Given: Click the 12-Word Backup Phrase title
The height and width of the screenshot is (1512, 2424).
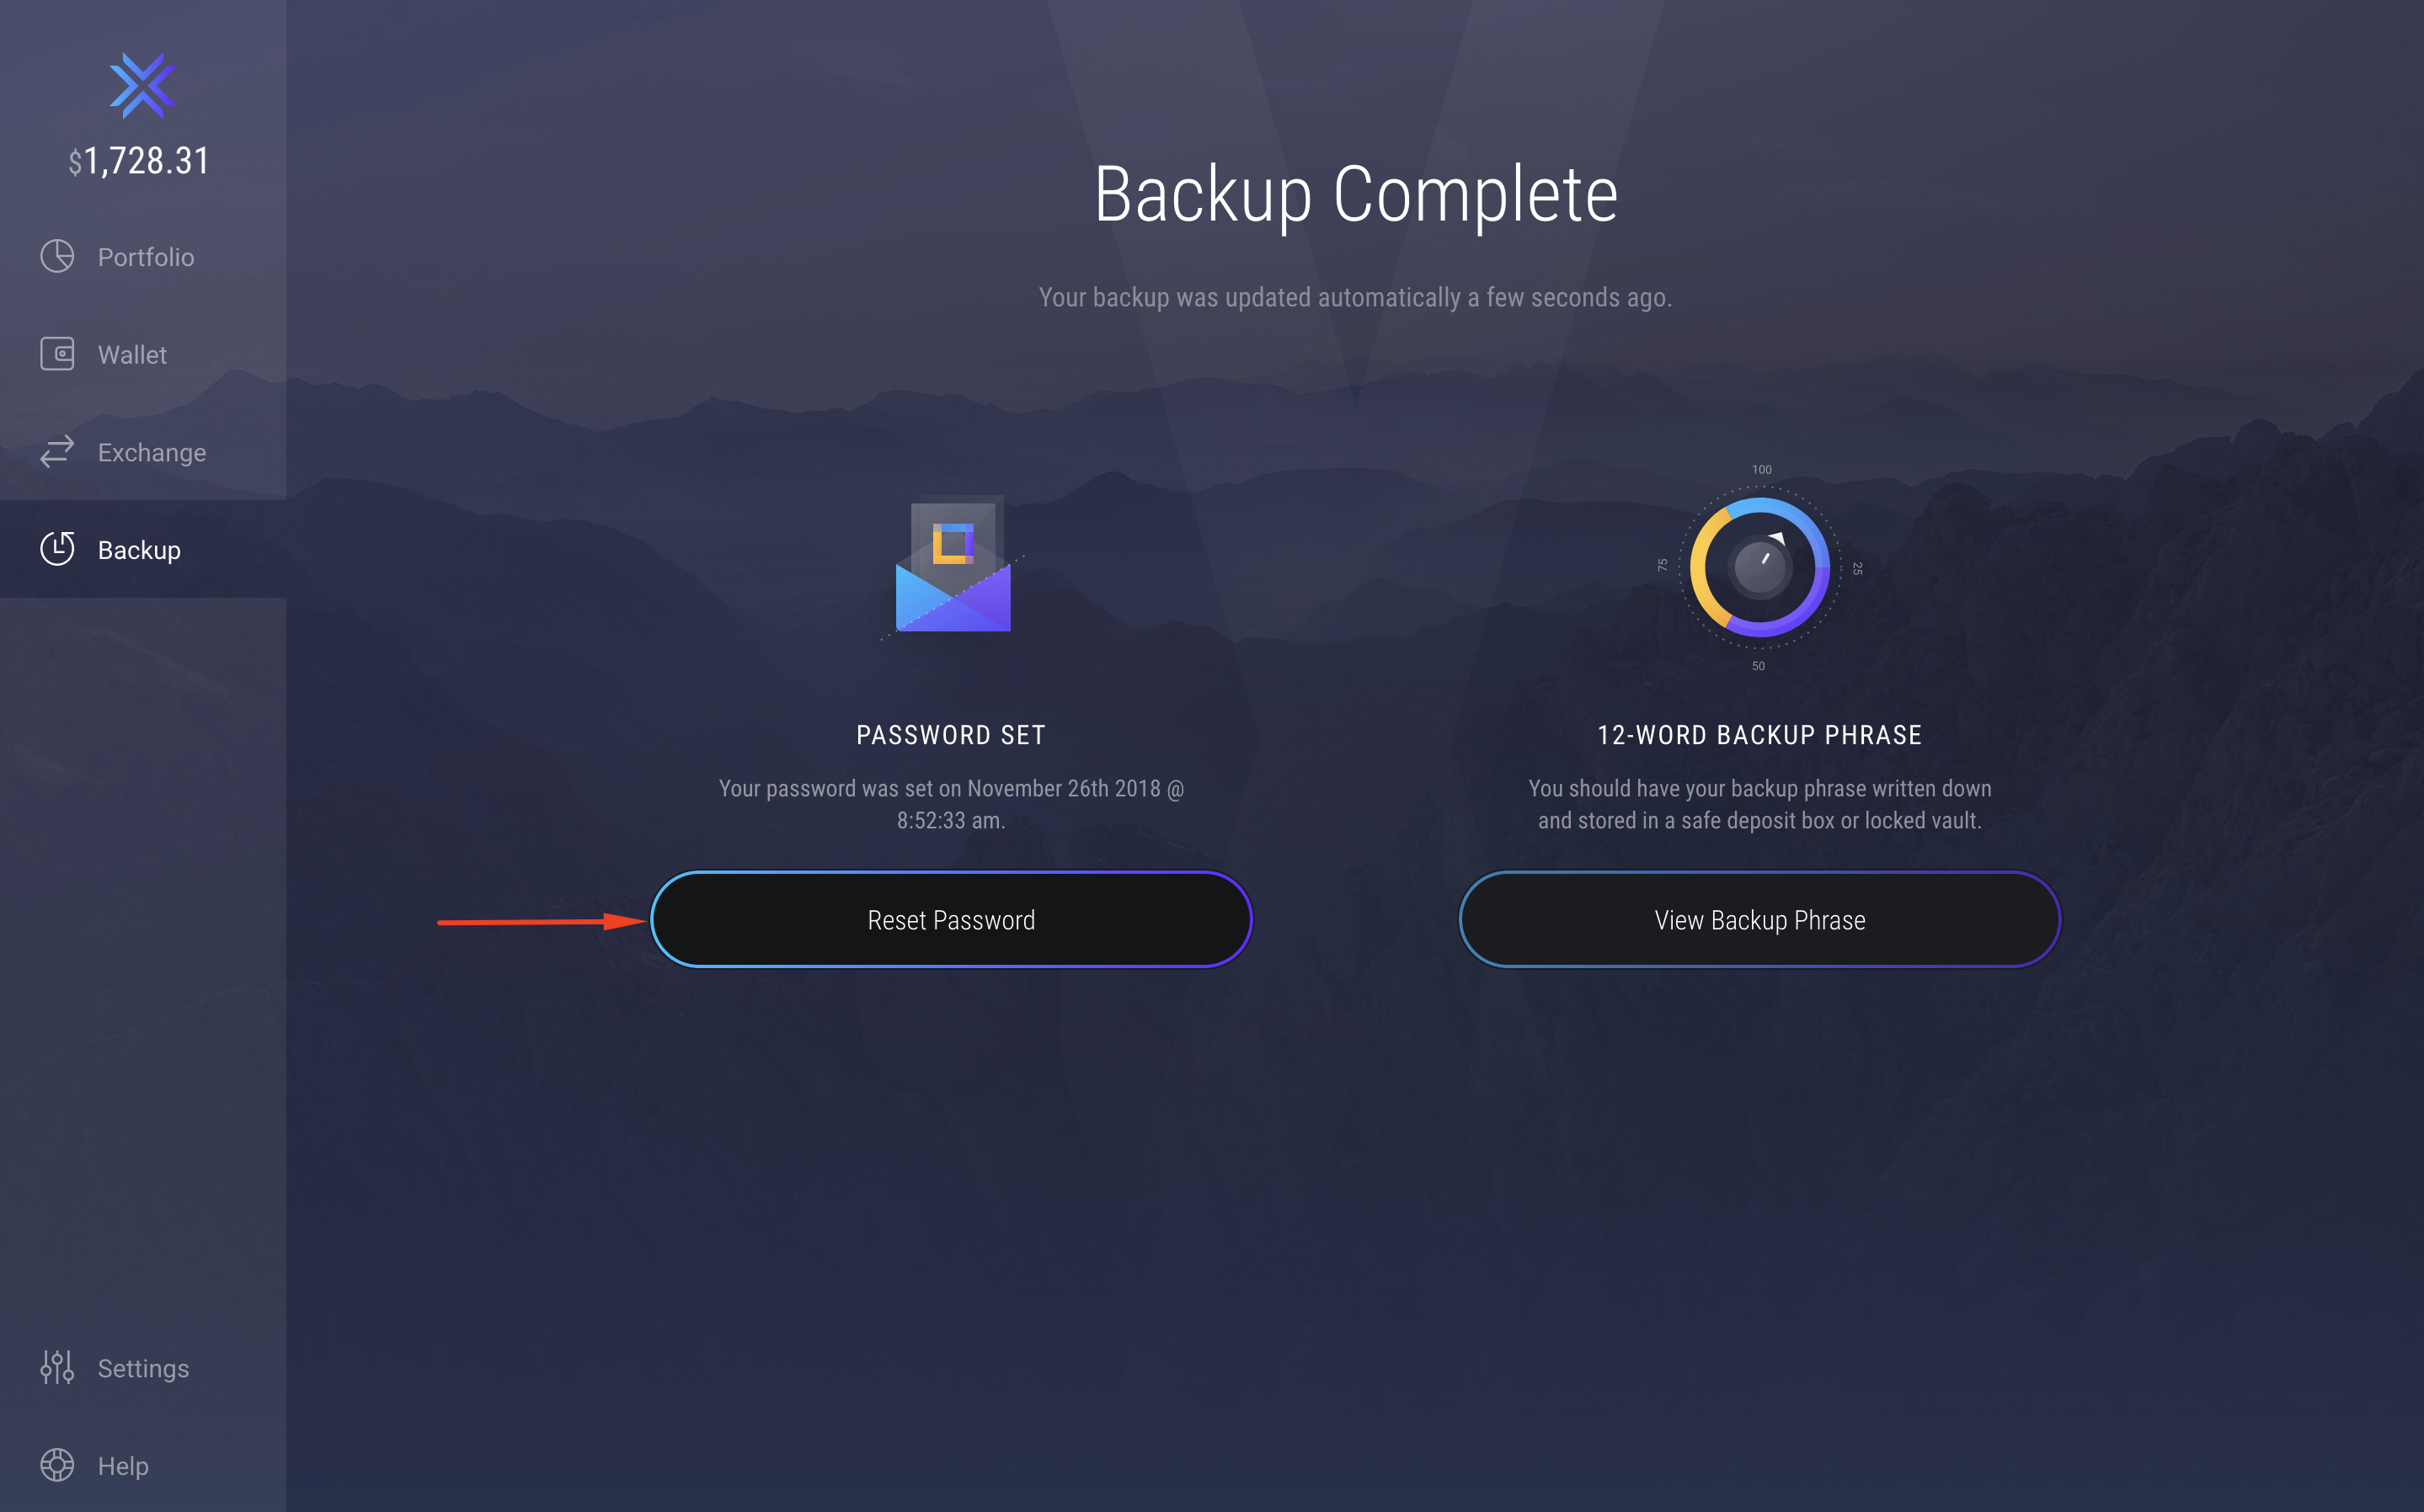Looking at the screenshot, I should point(1759,735).
